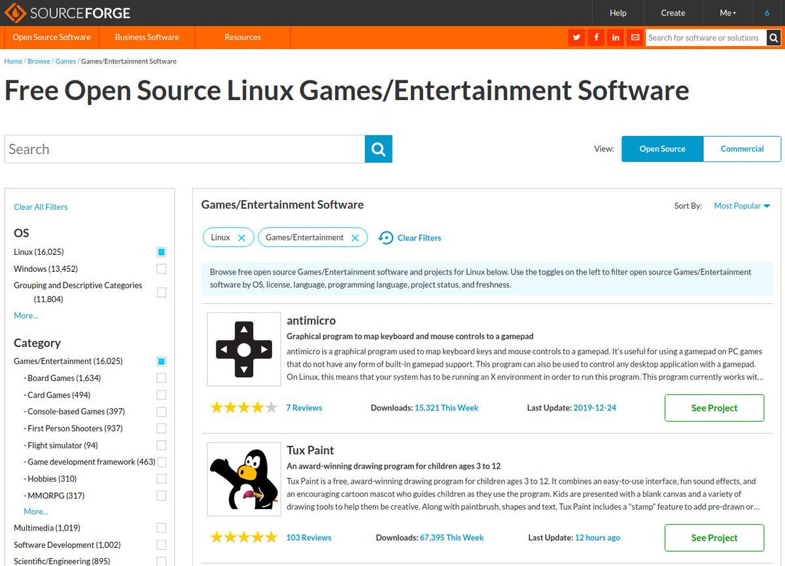Uncheck the Linux OS filter
The image size is (785, 566).
(162, 252)
